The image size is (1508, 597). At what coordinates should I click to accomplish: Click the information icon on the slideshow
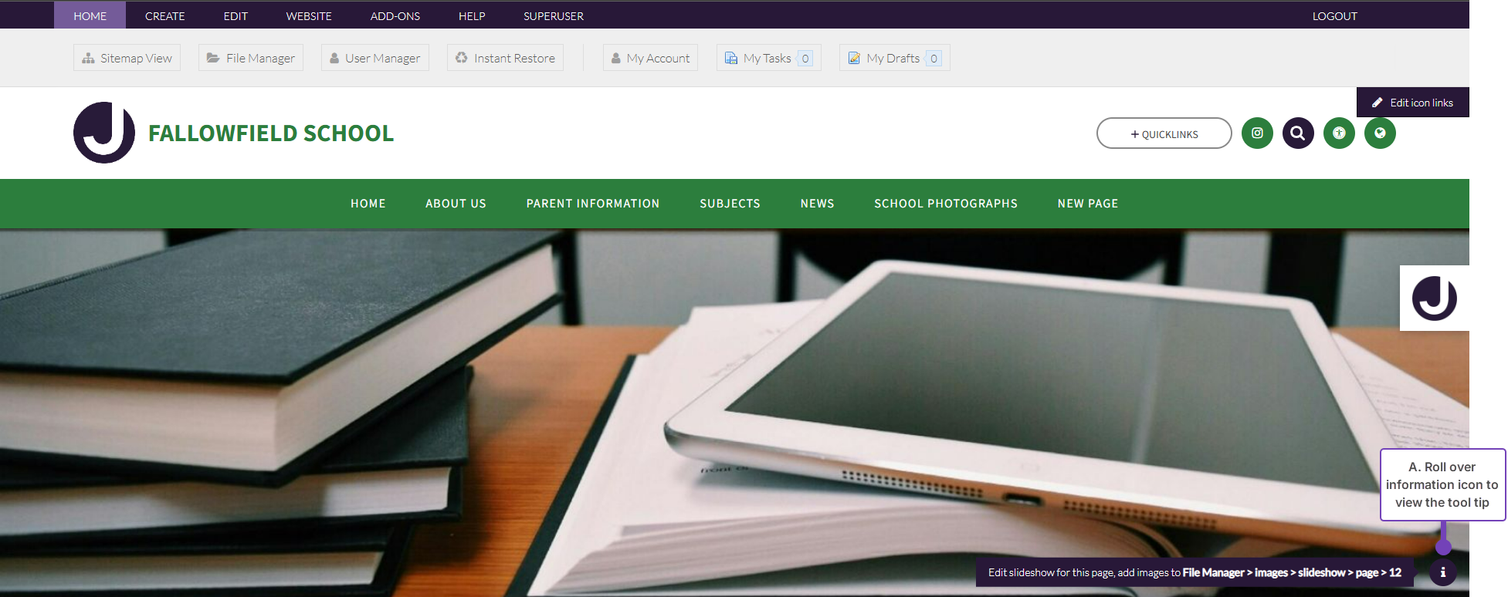tap(1442, 572)
